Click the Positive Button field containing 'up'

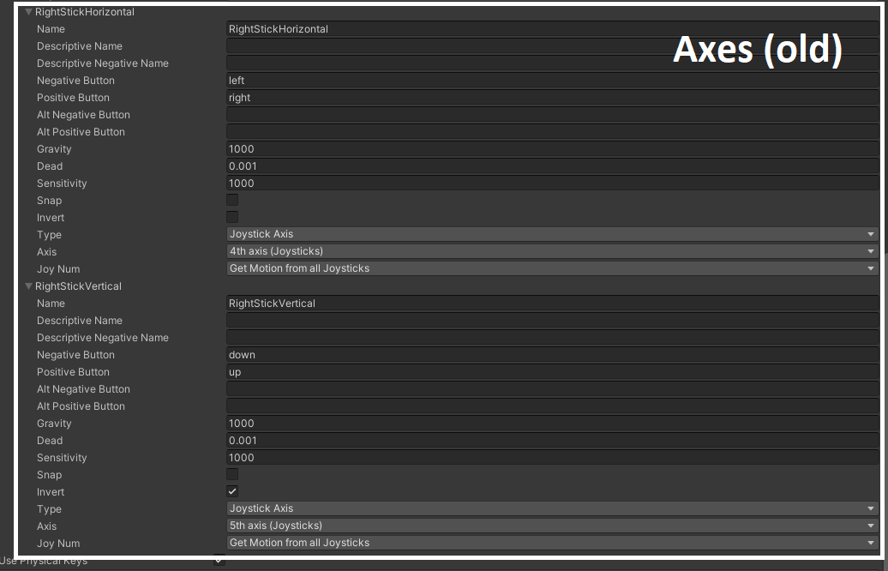pos(552,372)
